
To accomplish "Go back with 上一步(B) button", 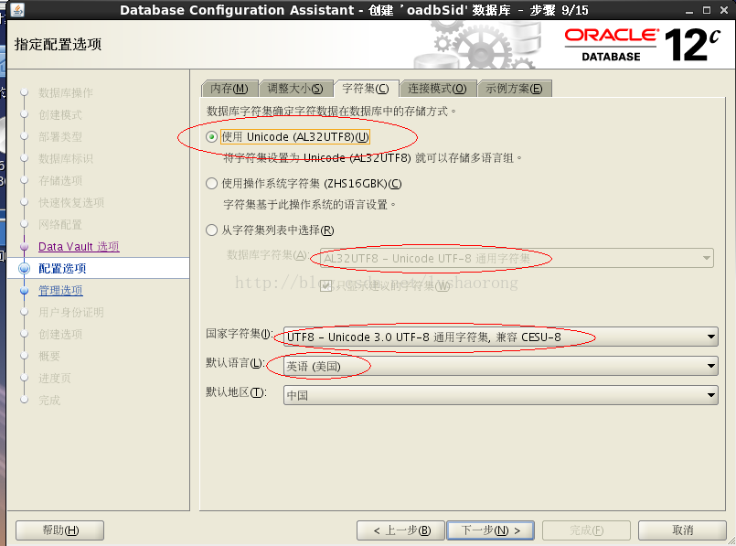I will [400, 530].
